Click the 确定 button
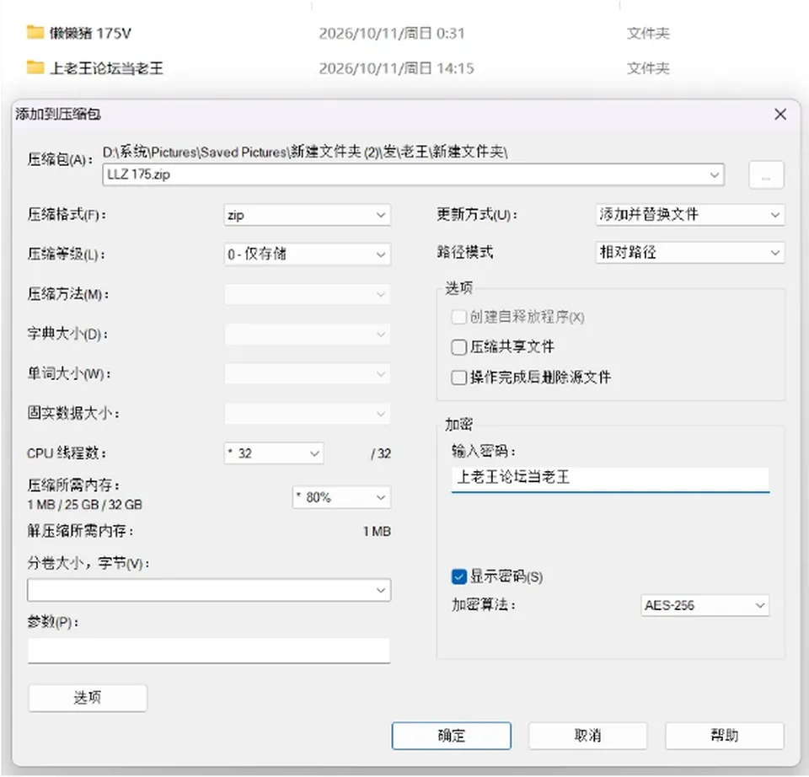Viewport: 809px width, 777px height. click(452, 735)
